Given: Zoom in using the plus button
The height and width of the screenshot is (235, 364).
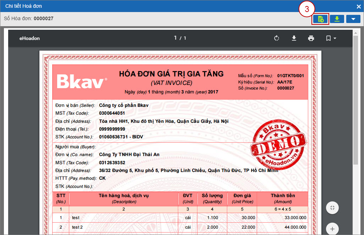Looking at the screenshot, I should (x=332, y=229).
